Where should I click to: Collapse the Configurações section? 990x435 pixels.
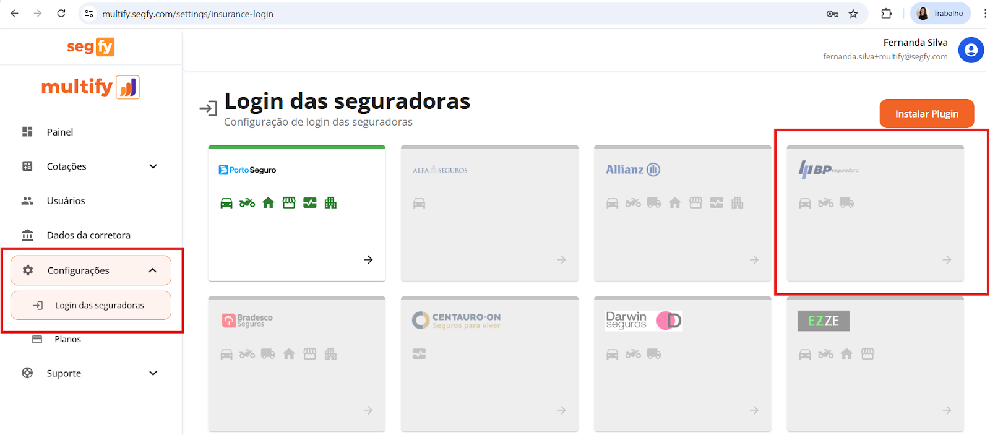152,270
